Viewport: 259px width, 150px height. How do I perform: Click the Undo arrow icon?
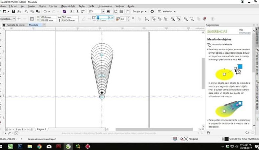[45, 11]
